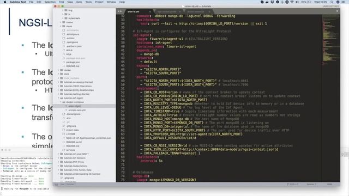Open Spotlight search in menu bar
The height and width of the screenshot is (196, 349).
tap(332, 2)
